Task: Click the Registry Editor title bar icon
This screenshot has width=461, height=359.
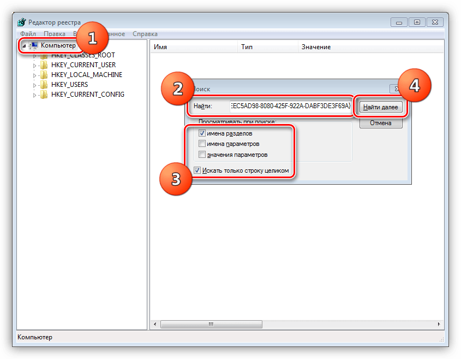Action: coord(21,23)
